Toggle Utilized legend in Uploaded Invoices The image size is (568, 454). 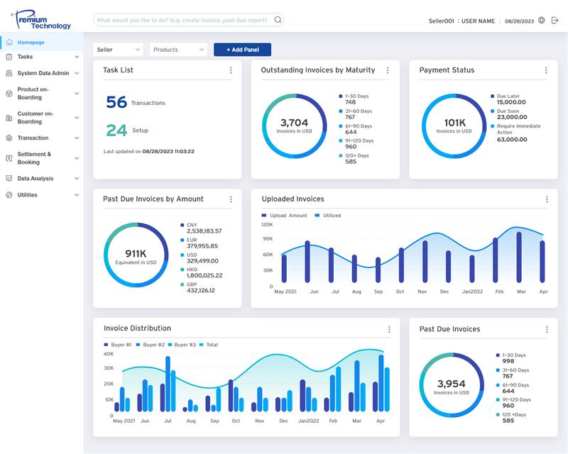pyautogui.click(x=328, y=216)
